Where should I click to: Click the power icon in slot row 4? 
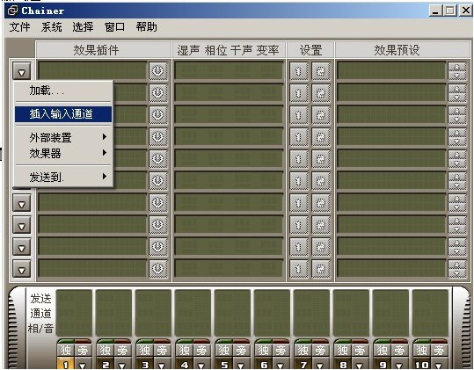click(x=158, y=137)
